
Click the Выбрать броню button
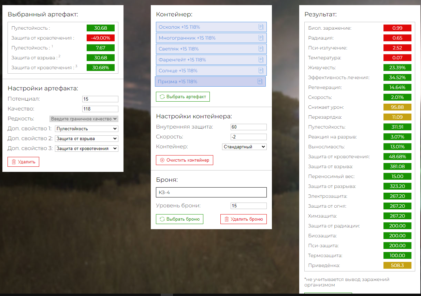(179, 219)
